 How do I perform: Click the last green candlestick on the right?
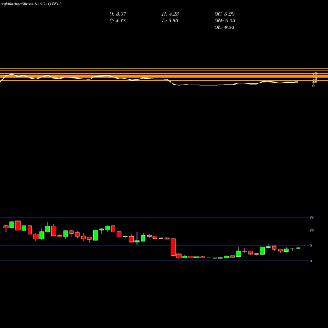click(x=298, y=248)
